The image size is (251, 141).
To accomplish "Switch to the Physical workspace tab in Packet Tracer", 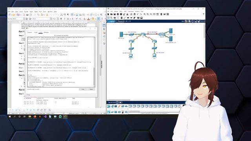I will coord(120,21).
